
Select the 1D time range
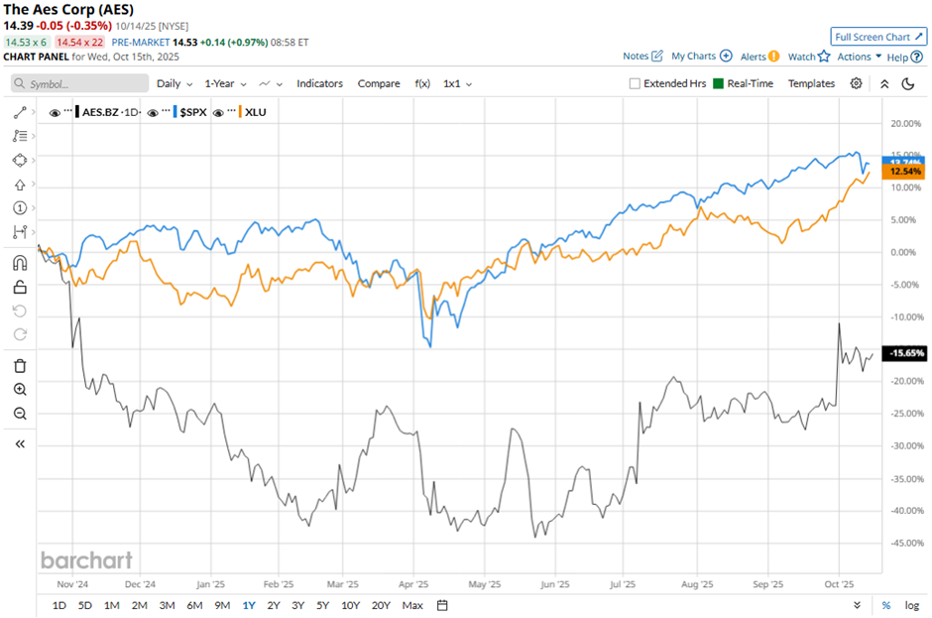(x=58, y=605)
